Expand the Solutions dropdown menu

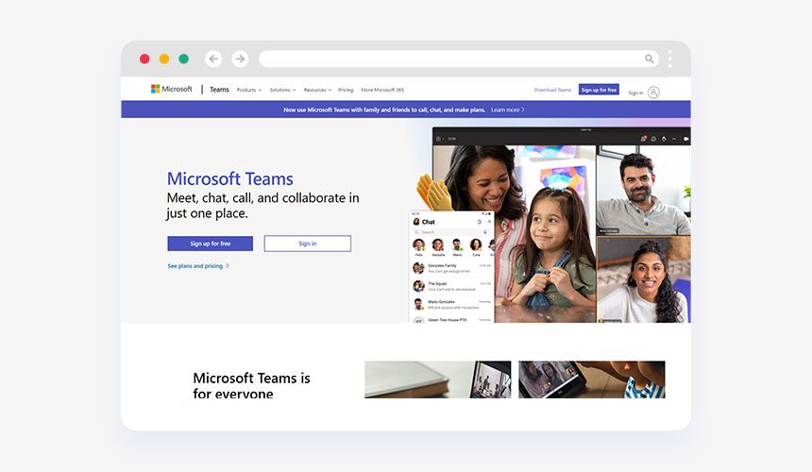point(282,90)
